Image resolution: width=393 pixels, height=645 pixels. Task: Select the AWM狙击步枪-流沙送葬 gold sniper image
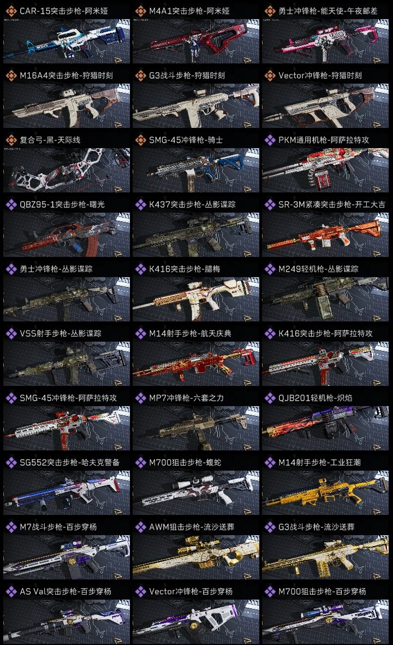pyautogui.click(x=196, y=557)
